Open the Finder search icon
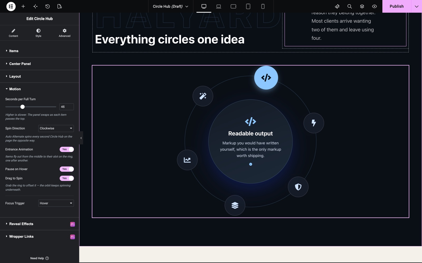This screenshot has width=422, height=263. click(x=349, y=6)
